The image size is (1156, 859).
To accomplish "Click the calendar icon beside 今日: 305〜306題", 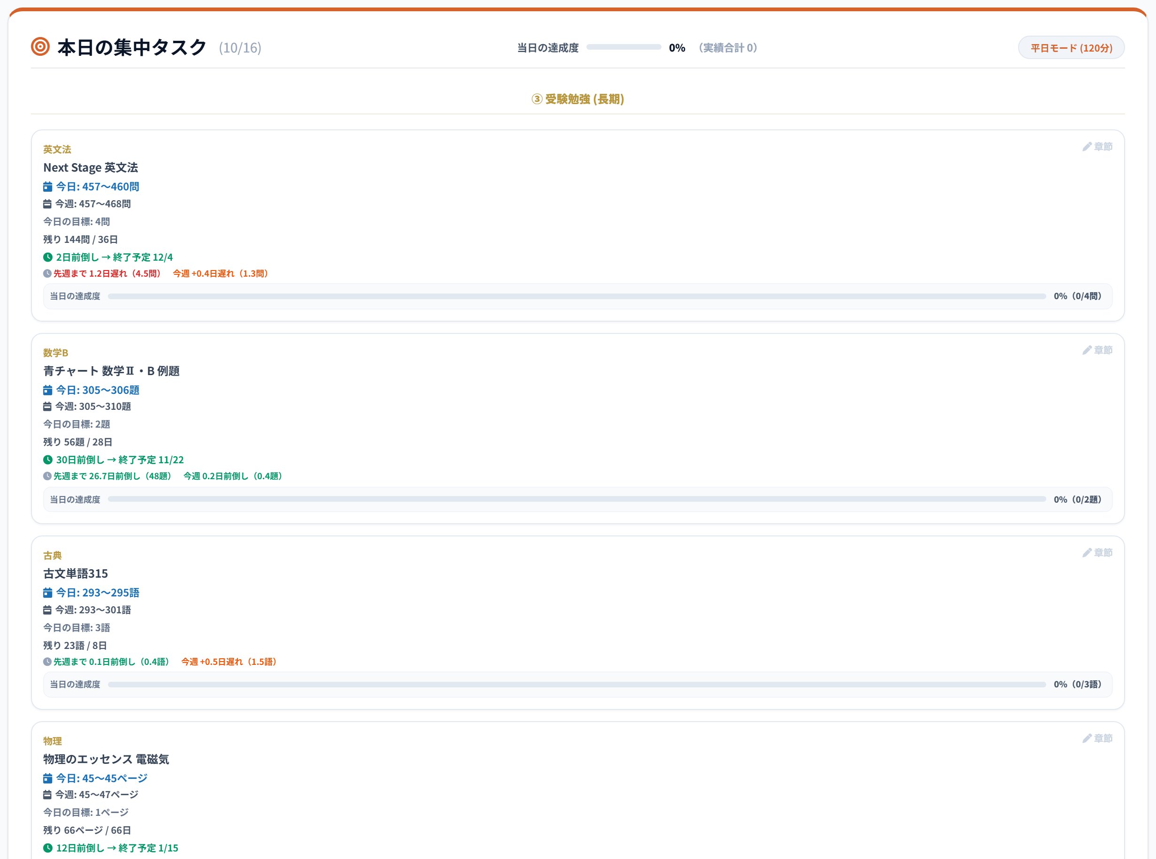I will [47, 390].
